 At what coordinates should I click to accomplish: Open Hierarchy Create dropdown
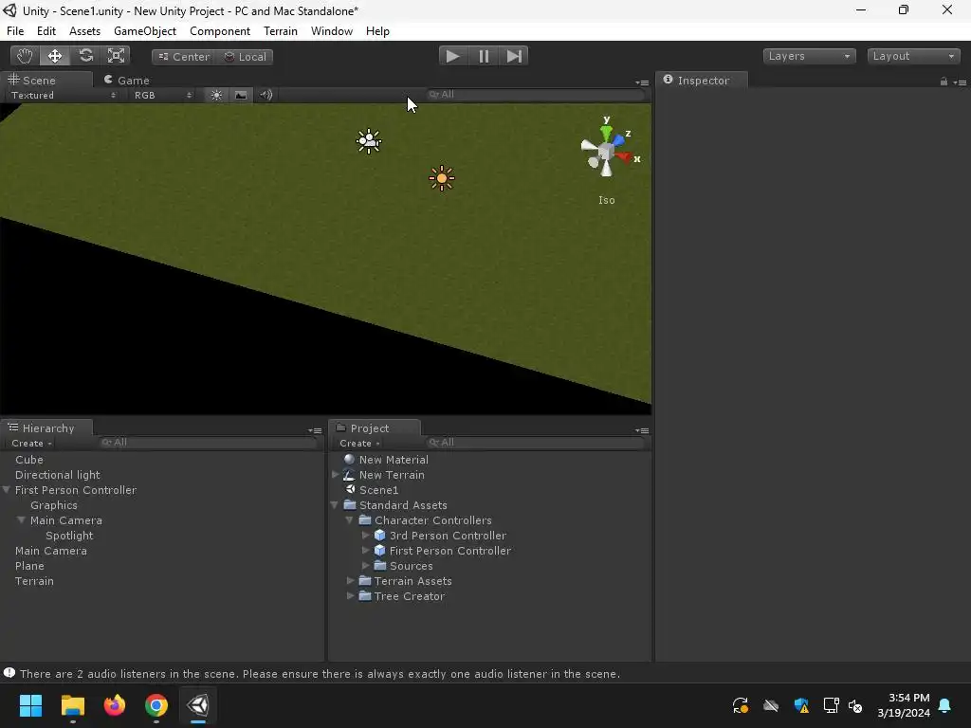(x=31, y=444)
